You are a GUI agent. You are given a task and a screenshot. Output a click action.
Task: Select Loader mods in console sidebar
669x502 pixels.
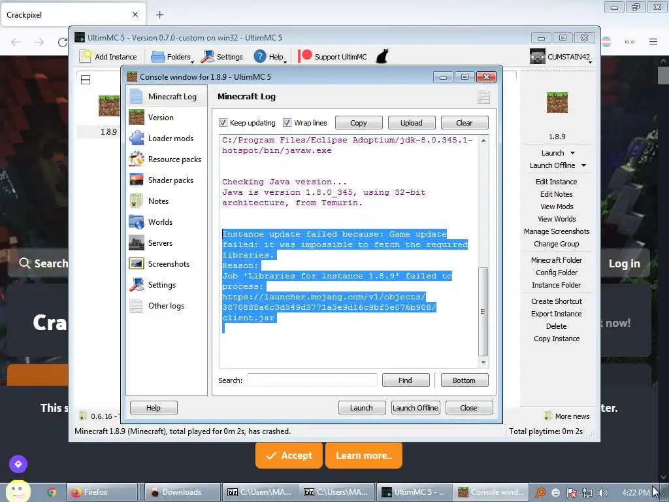(167, 139)
